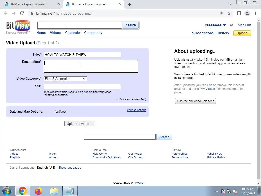Open the notepad app in taskbar
This screenshot has height=196, width=261.
tap(70, 191)
